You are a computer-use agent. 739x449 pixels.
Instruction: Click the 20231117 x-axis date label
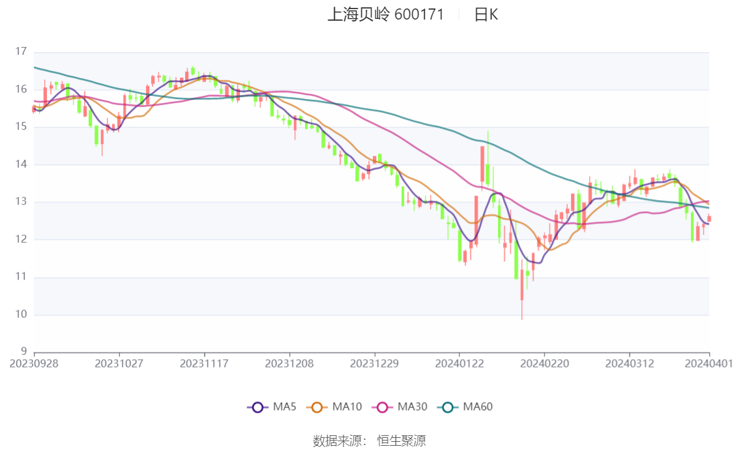point(204,363)
